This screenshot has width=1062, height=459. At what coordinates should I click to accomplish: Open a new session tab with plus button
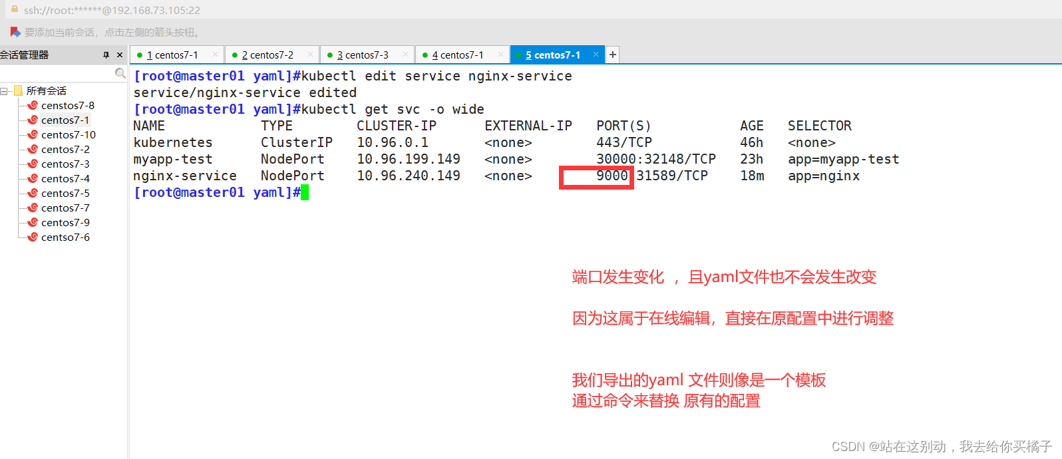point(613,55)
